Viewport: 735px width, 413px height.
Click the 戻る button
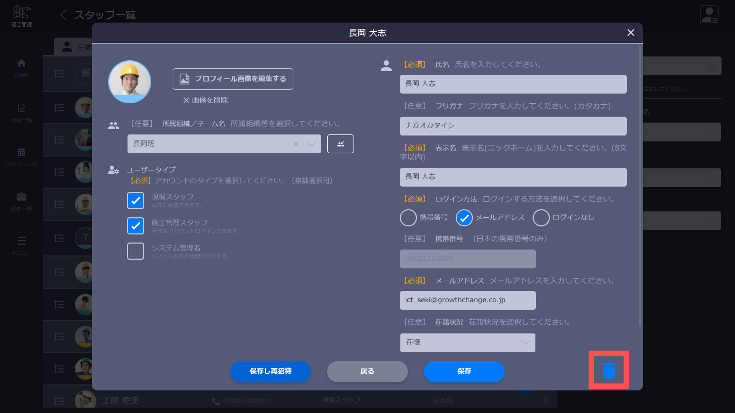[x=367, y=372]
